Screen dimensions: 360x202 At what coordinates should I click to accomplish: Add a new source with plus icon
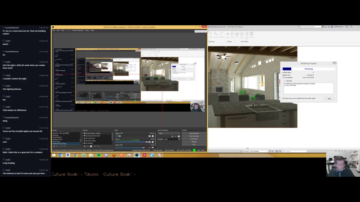click(85, 146)
